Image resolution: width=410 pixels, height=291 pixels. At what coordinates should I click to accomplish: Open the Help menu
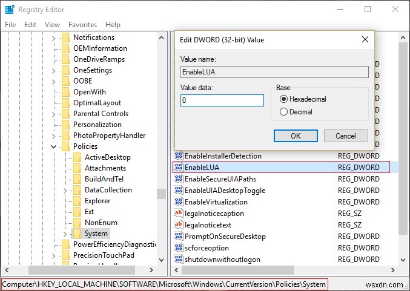click(113, 25)
